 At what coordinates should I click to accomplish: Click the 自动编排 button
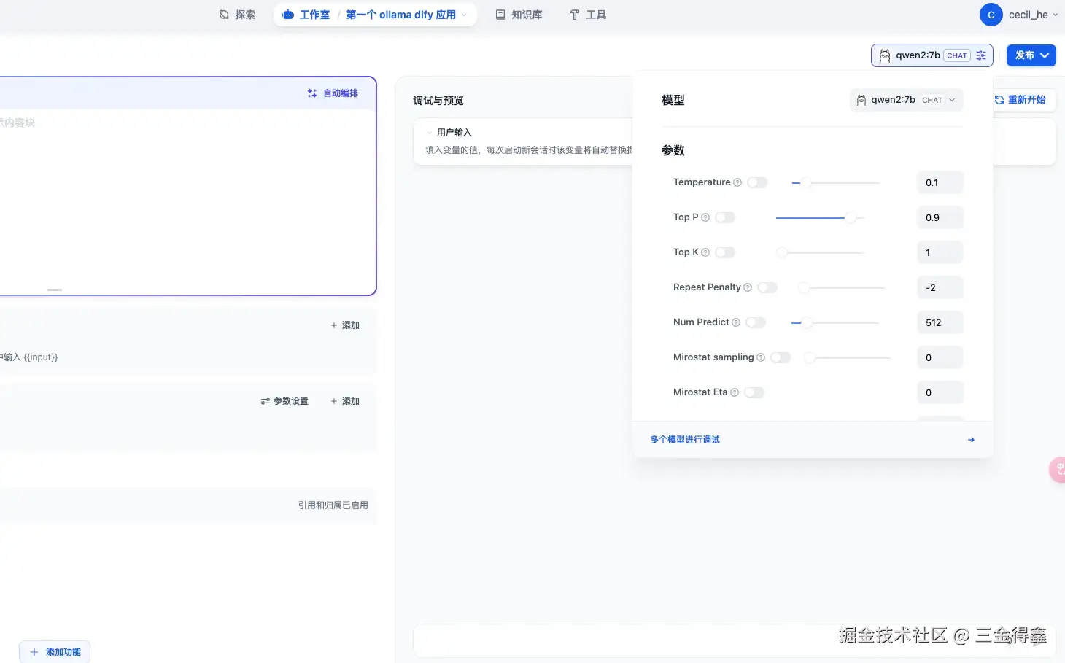[333, 93]
